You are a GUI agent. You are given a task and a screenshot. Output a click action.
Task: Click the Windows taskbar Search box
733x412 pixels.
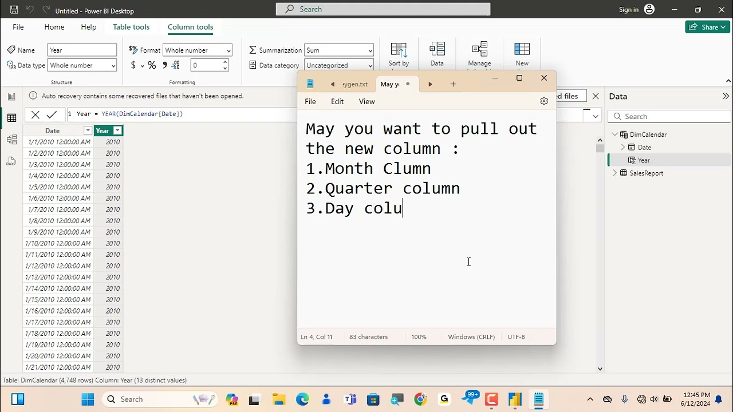[x=160, y=399]
